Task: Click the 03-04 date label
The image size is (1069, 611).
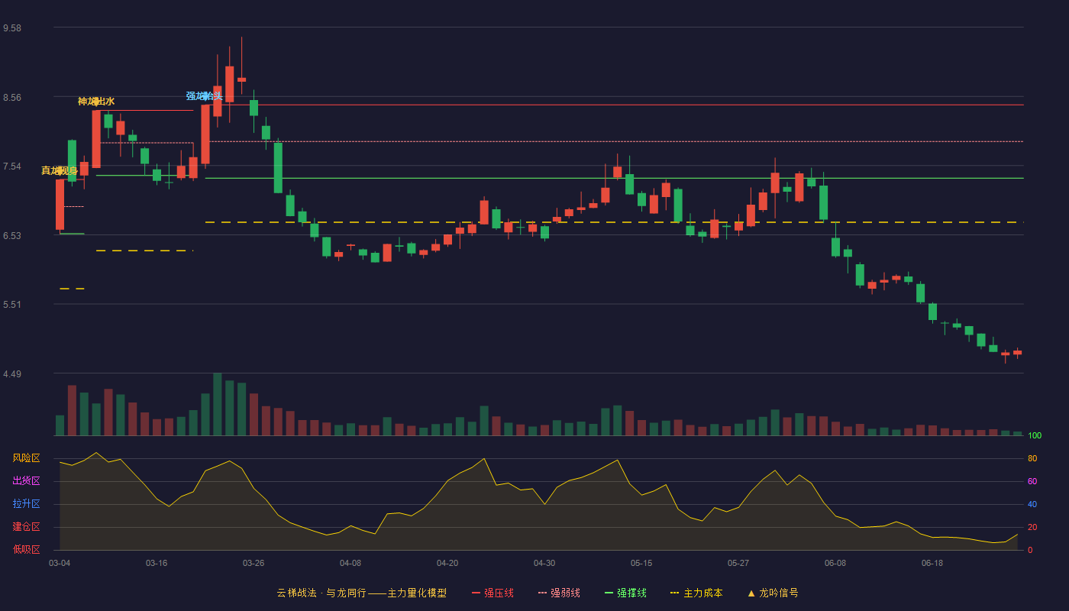Action: (x=60, y=563)
